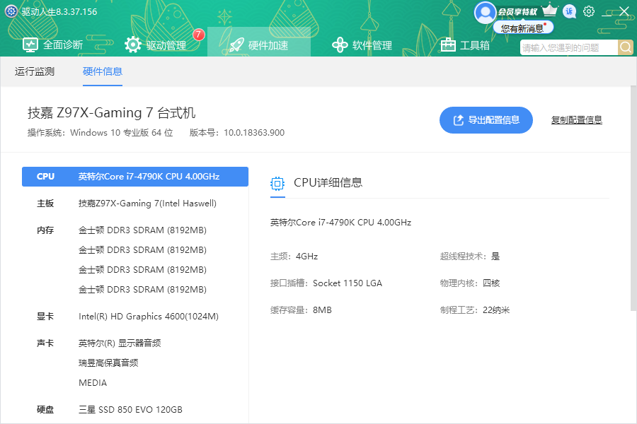637x424 pixels.
Task: Open the user account avatar
Action: (485, 13)
